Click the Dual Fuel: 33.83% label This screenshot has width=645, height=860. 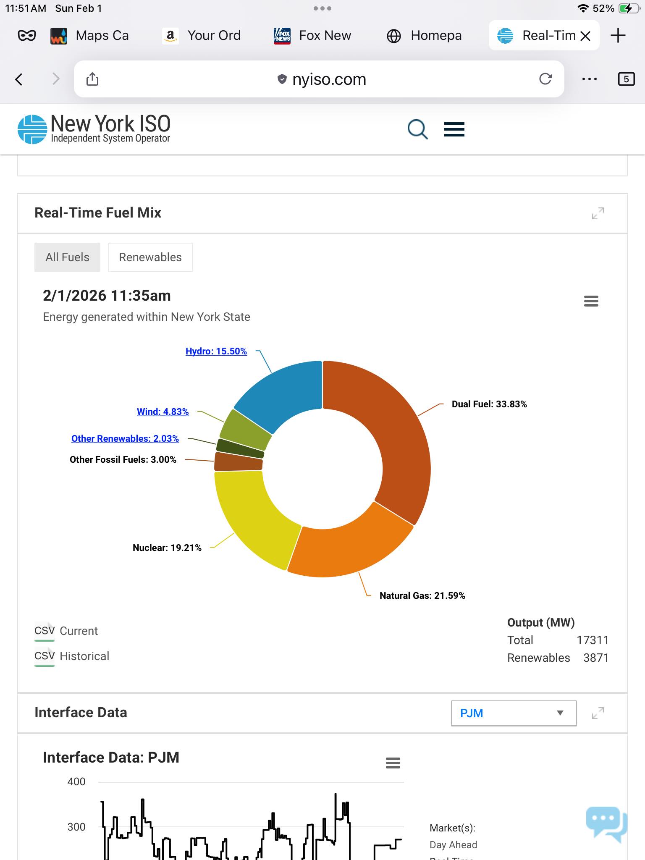[489, 404]
